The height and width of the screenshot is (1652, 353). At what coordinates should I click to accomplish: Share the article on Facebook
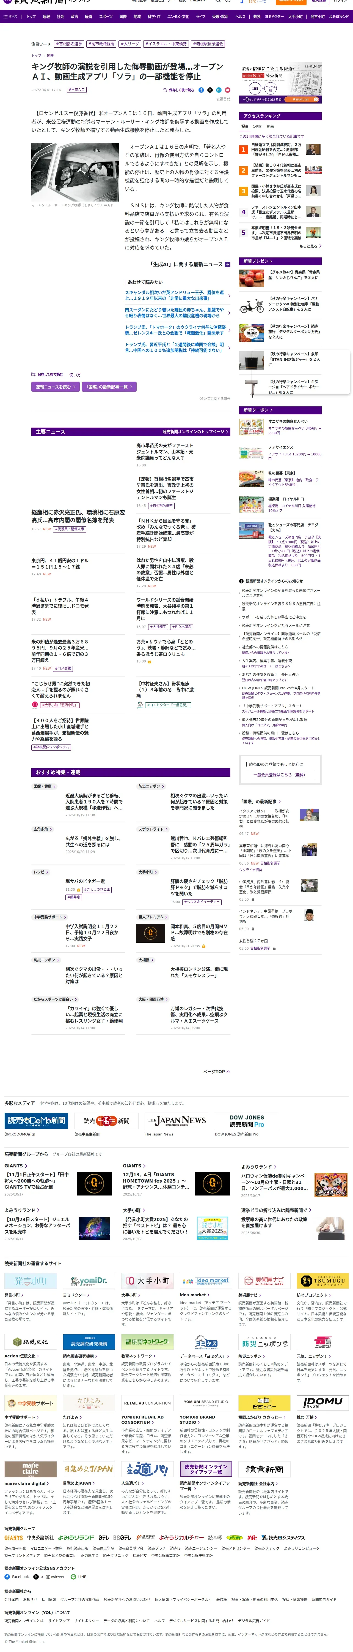point(201,90)
